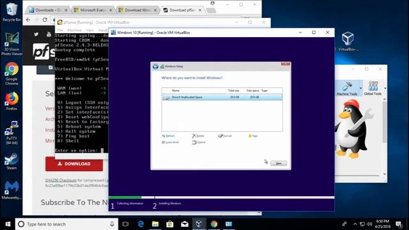Select Drive 0 Unallocated Space row
The image size is (409, 230).
pyautogui.click(x=222, y=97)
